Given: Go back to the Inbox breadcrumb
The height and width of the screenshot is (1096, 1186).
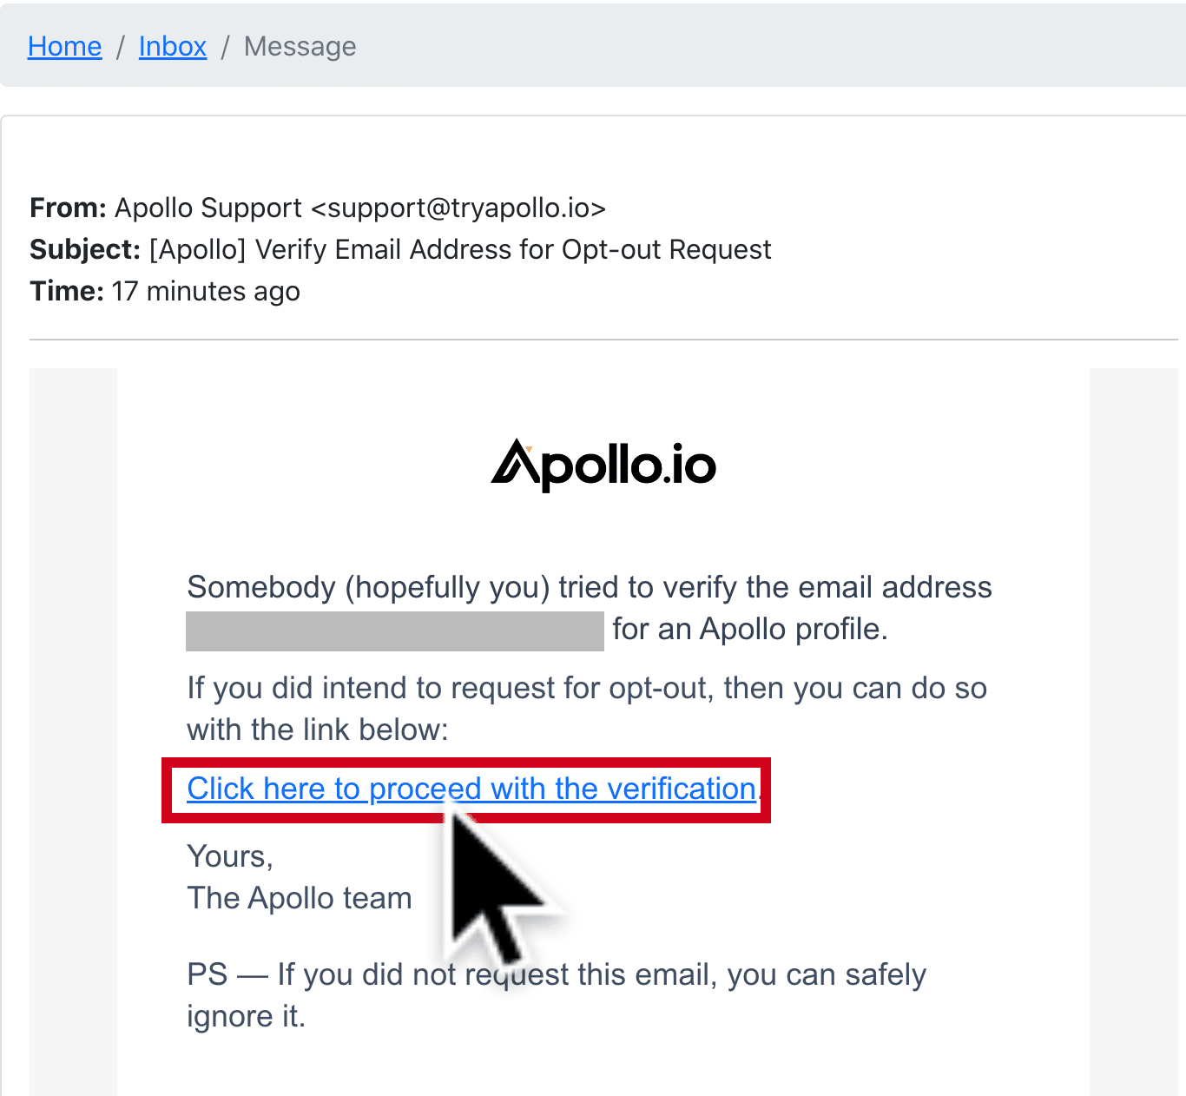Looking at the screenshot, I should click(173, 46).
